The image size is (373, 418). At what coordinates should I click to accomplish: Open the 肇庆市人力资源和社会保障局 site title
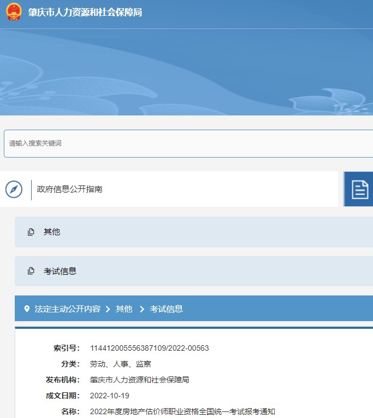tap(85, 12)
